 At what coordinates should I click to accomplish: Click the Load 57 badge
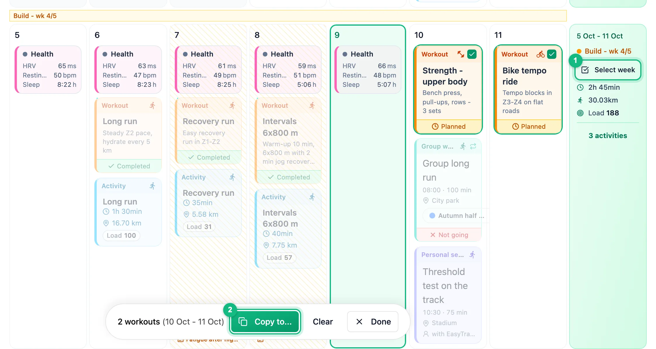pos(279,258)
